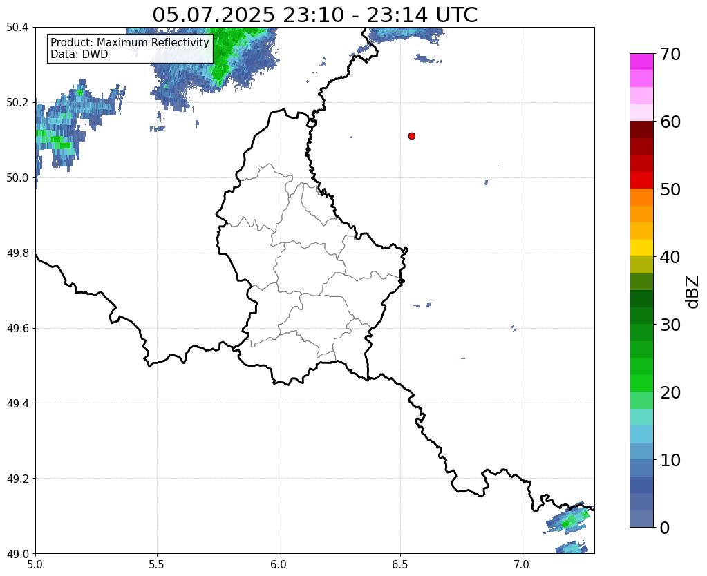Click the title text 05.07.2025 23:10 - 23:14 UTC

pyautogui.click(x=314, y=15)
